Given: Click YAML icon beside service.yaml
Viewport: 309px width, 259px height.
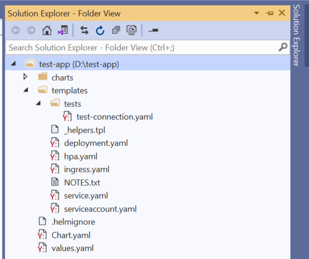Looking at the screenshot, I should pyautogui.click(x=55, y=195).
